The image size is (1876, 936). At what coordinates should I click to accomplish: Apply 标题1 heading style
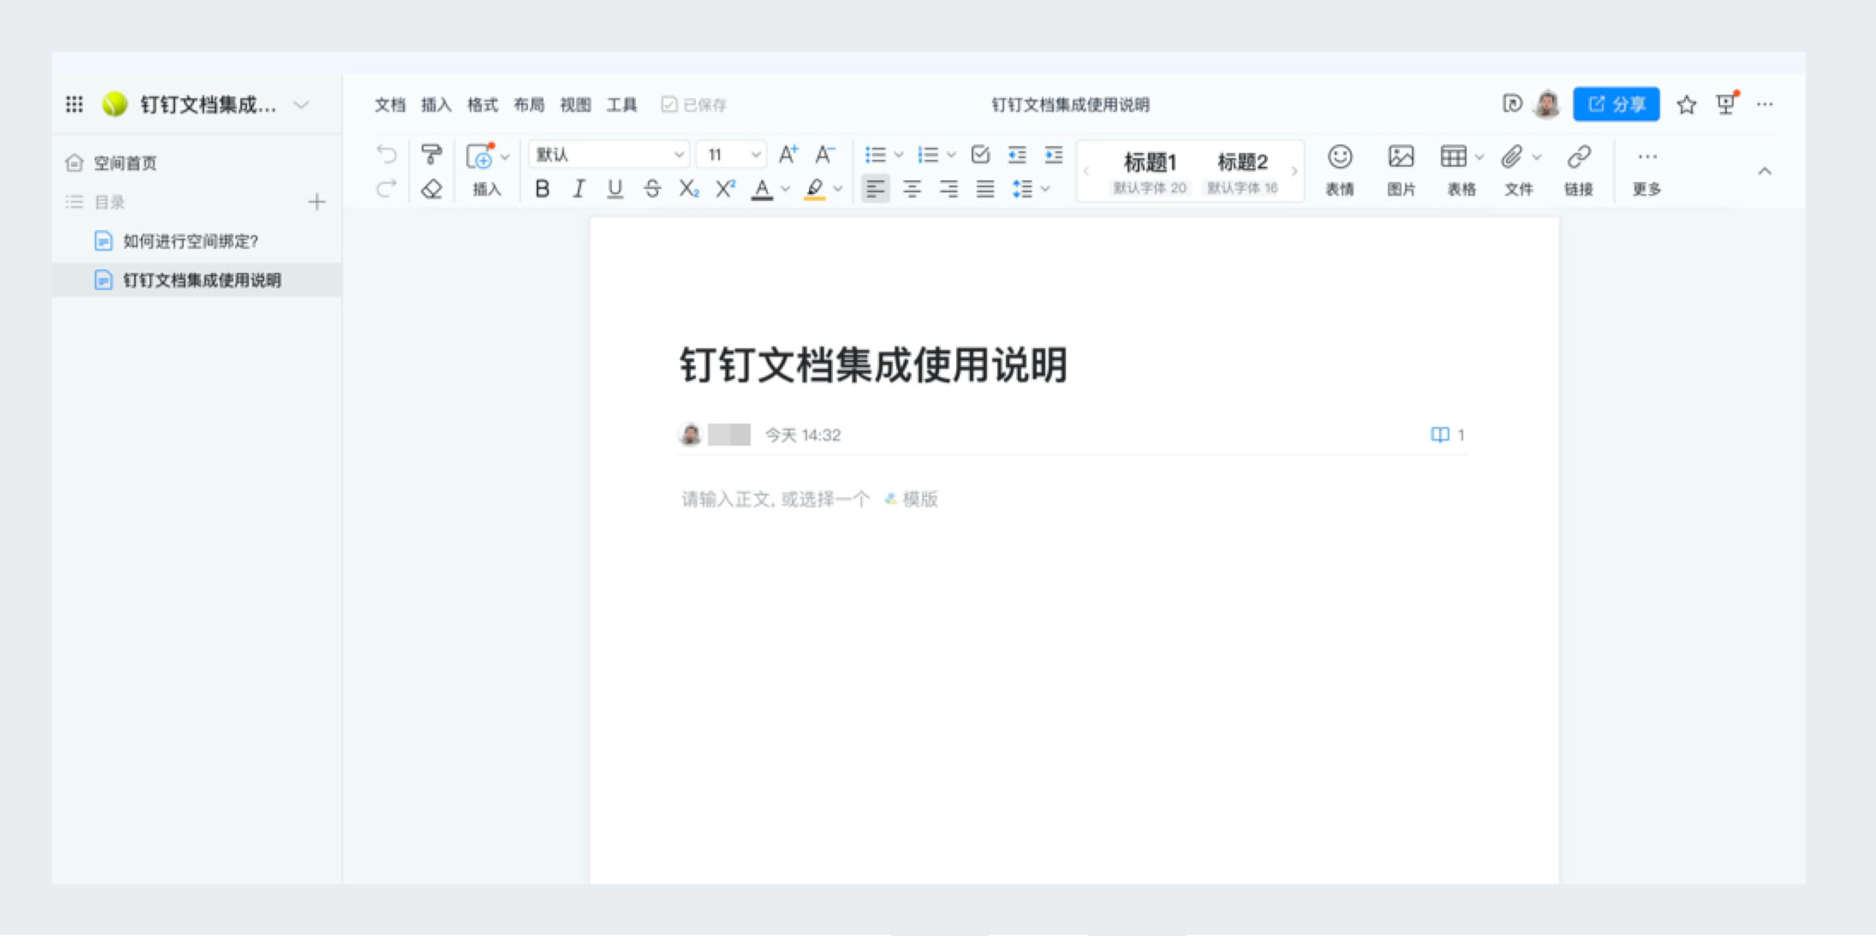[x=1150, y=172]
